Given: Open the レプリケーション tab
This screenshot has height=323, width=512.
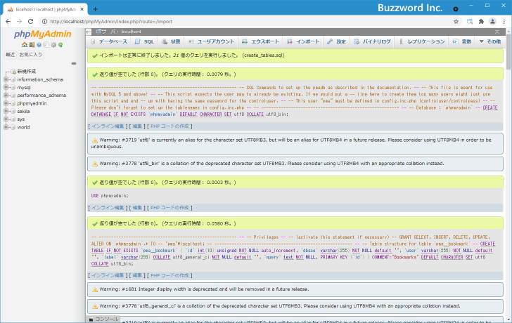Looking at the screenshot, I should [422, 41].
